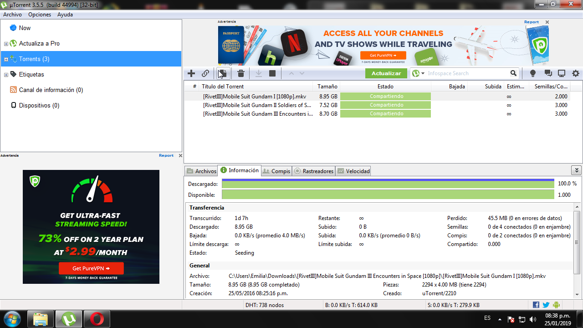Collapse the detailed info pane chevron
The width and height of the screenshot is (583, 328).
(576, 170)
